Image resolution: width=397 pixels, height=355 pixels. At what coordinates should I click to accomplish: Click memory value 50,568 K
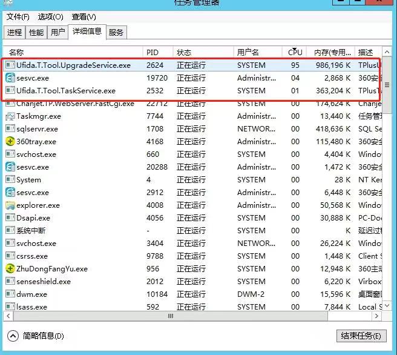pos(335,205)
